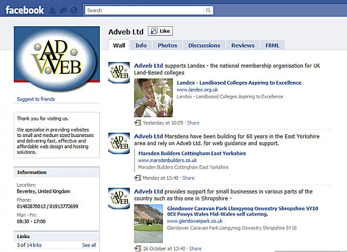Viewport: 347px width, 252px height.
Task: Click See all links
Action: [x=89, y=245]
